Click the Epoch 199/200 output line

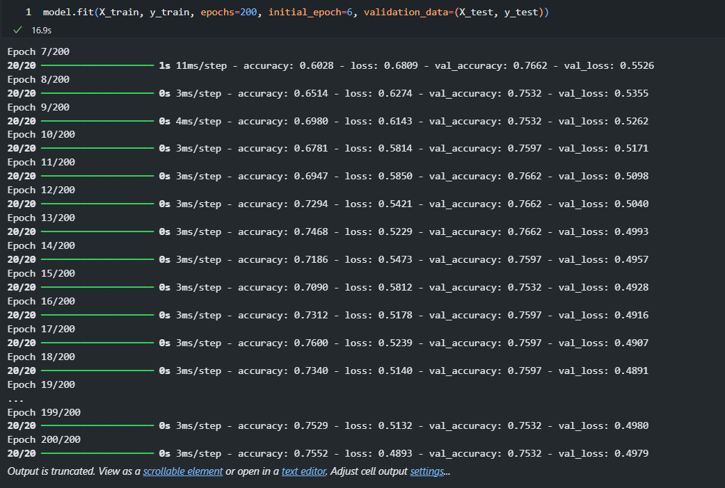pos(44,412)
